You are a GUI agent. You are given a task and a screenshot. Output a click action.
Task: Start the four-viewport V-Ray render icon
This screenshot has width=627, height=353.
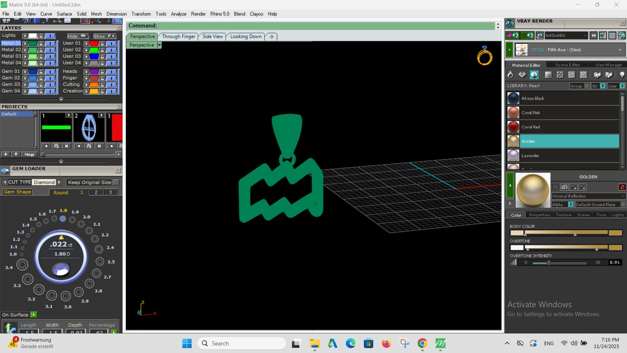pyautogui.click(x=527, y=35)
